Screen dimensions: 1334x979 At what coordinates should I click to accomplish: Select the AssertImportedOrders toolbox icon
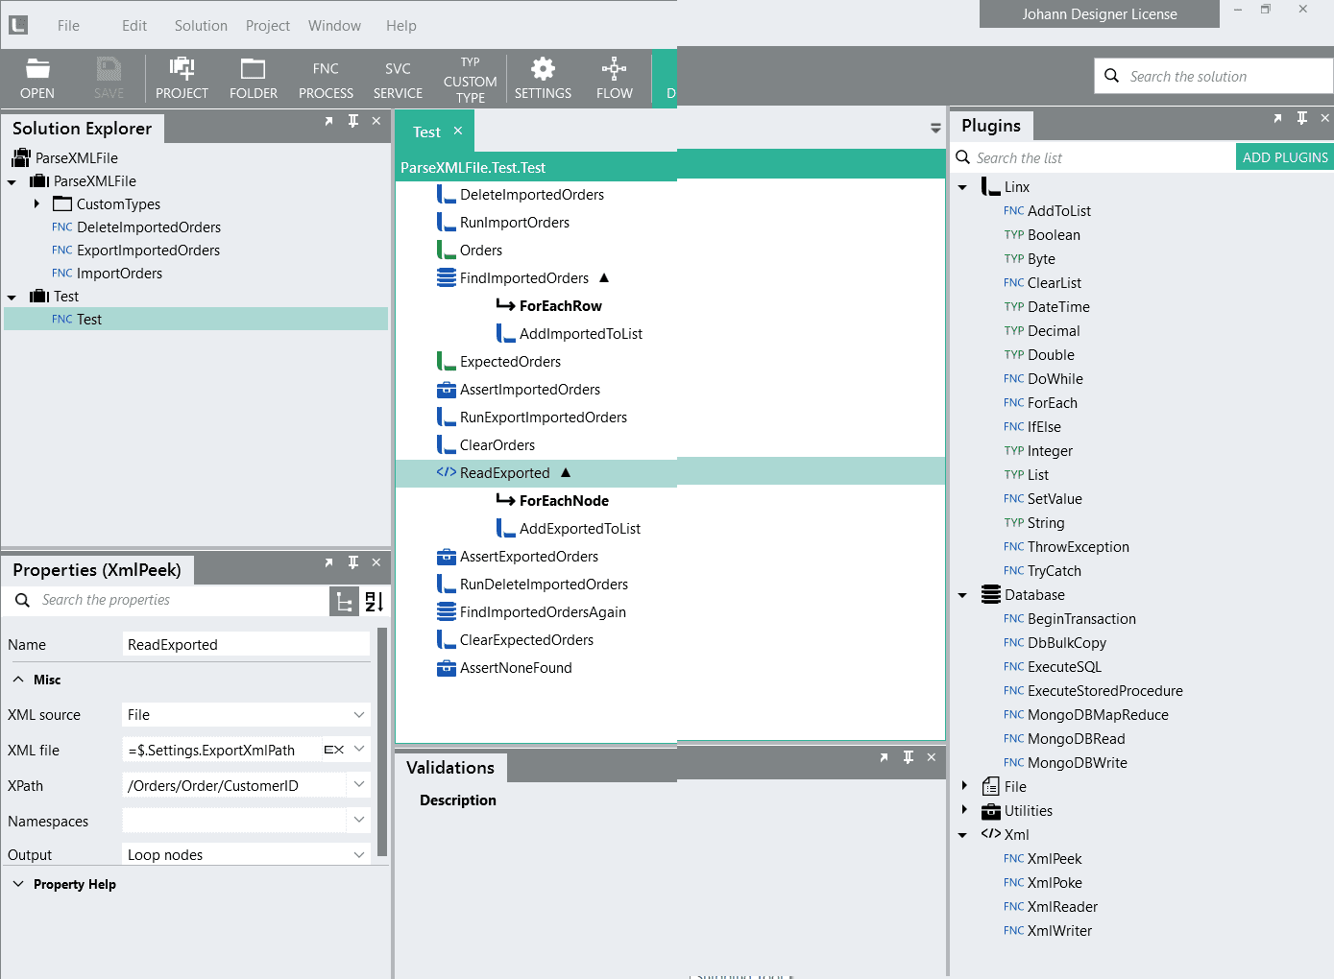pos(447,390)
